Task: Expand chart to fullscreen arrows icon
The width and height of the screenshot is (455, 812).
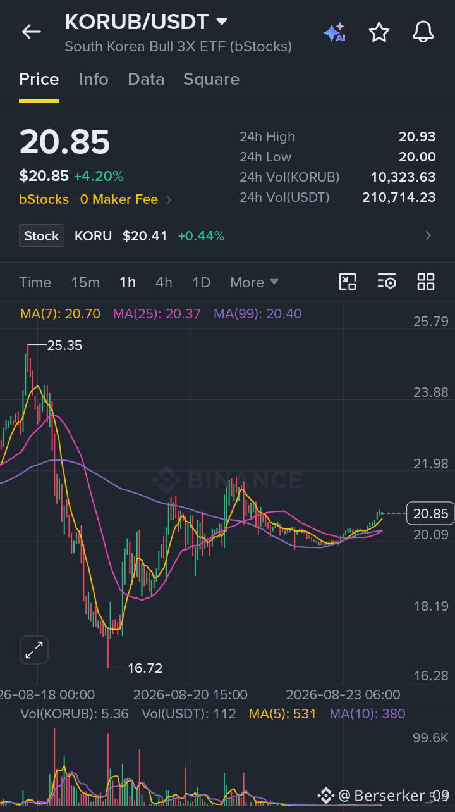Action: click(x=34, y=650)
